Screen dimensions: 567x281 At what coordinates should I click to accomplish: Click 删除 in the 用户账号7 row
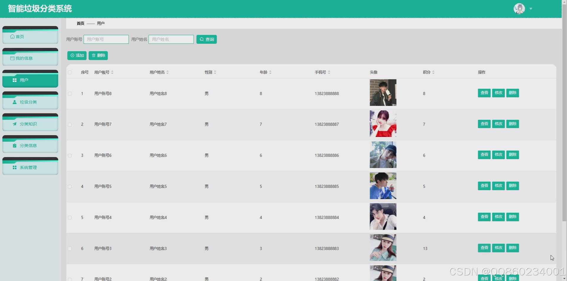point(513,124)
